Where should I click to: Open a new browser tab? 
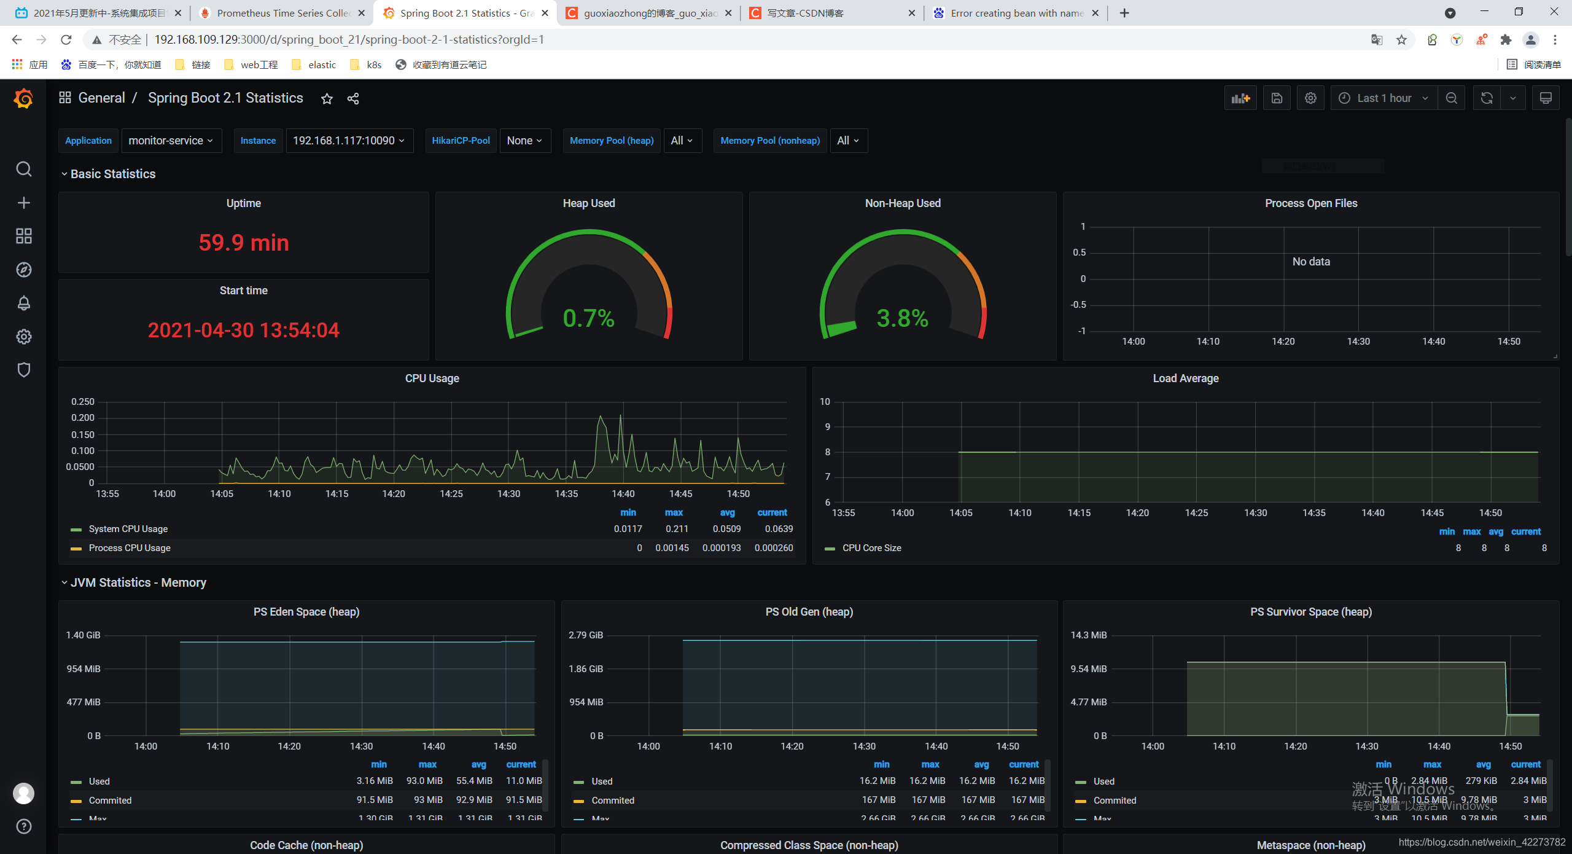[x=1124, y=13]
